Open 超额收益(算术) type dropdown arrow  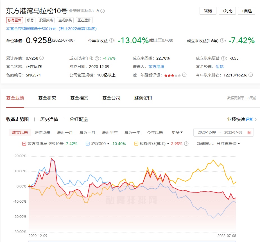pyautogui.click(x=168, y=144)
